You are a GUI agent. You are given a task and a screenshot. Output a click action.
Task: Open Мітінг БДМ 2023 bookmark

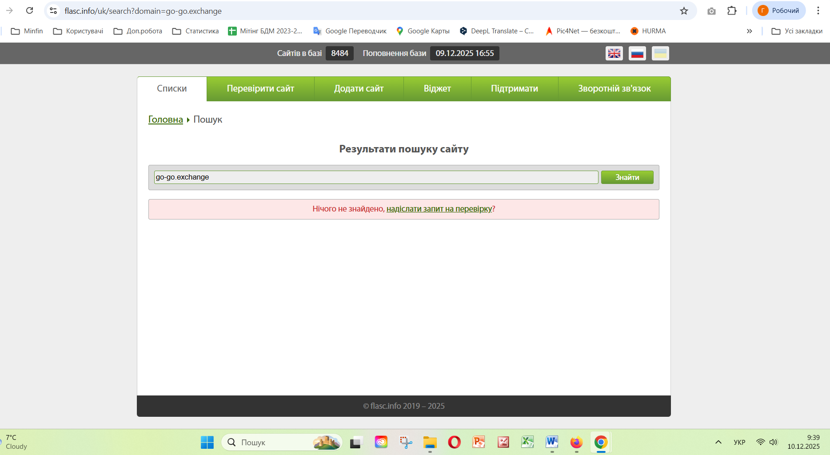coord(265,31)
